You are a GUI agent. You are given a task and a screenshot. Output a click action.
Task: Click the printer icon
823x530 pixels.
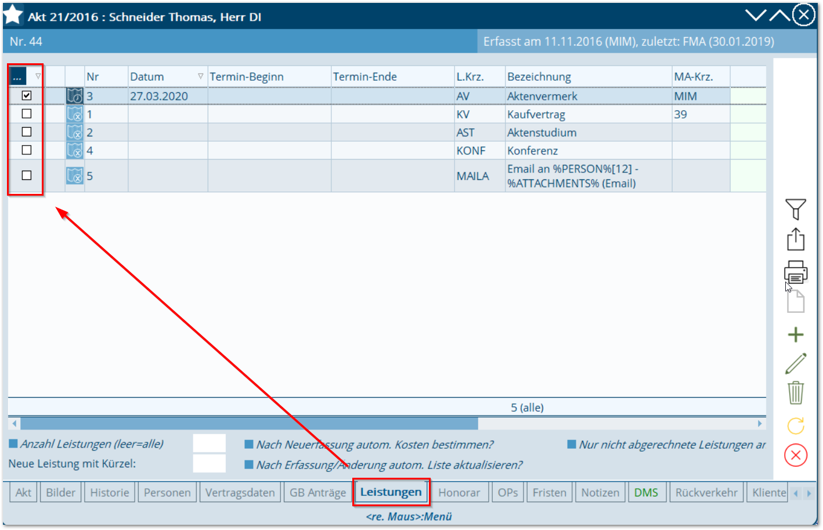796,272
